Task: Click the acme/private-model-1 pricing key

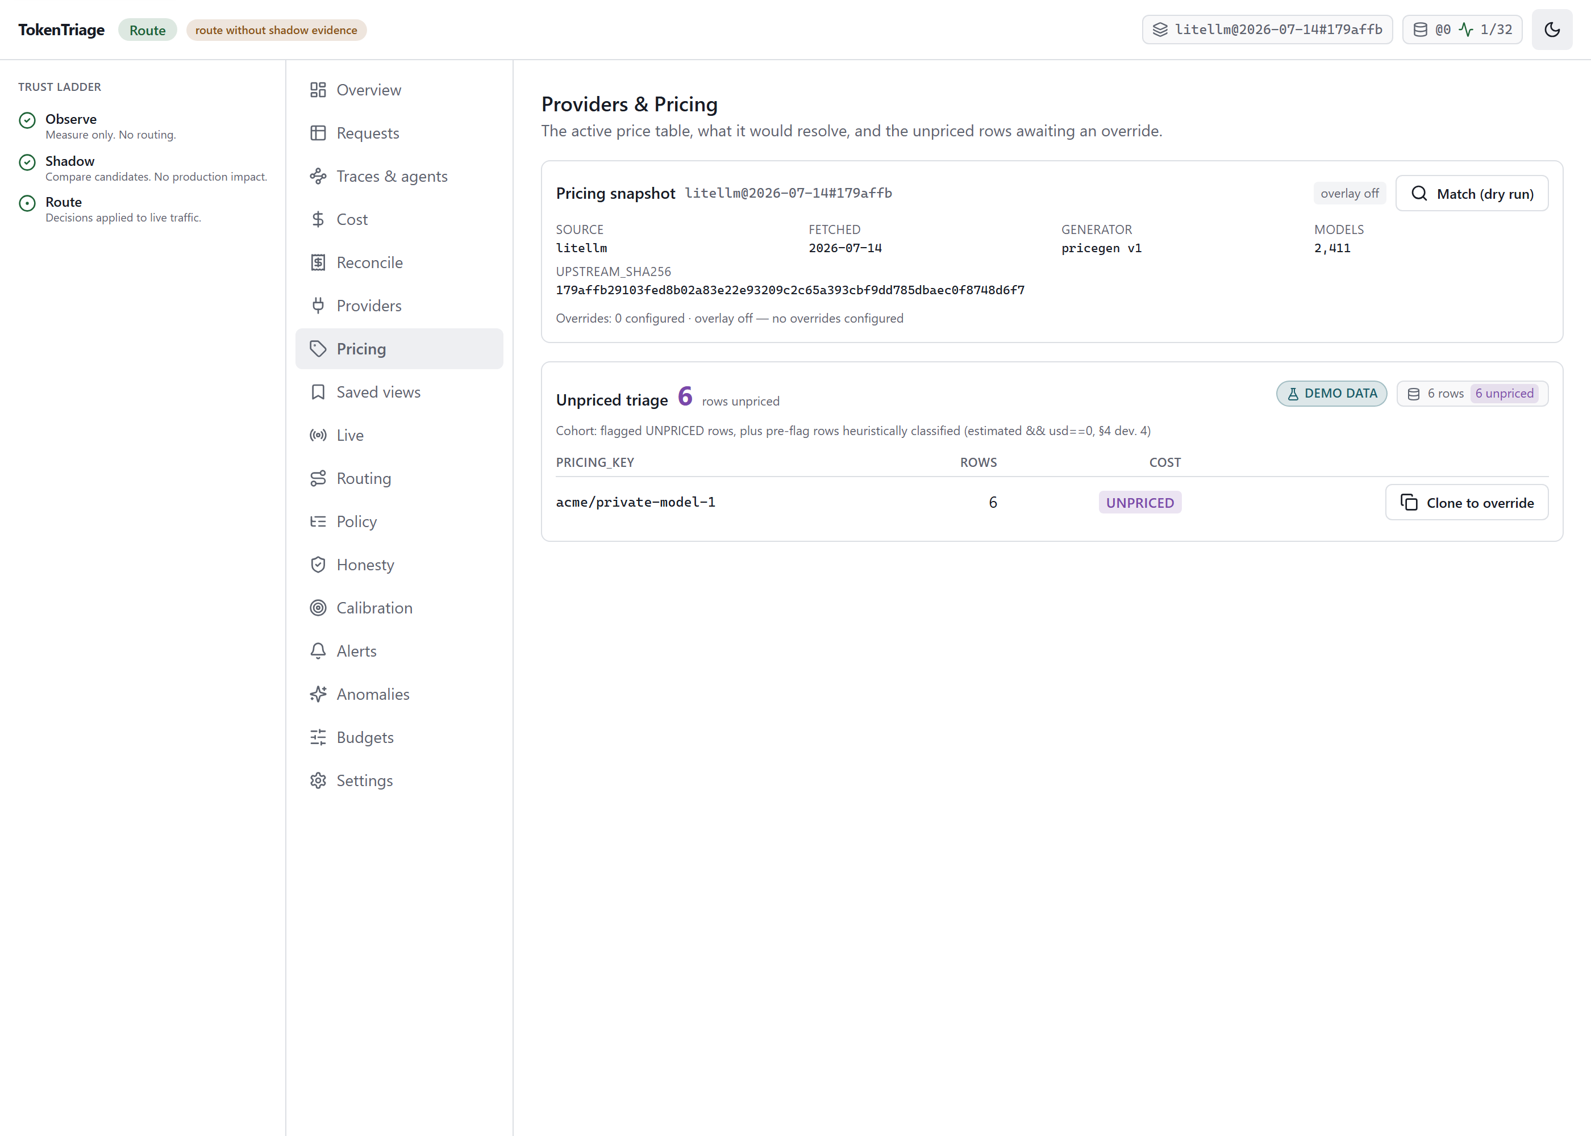Action: pyautogui.click(x=635, y=502)
